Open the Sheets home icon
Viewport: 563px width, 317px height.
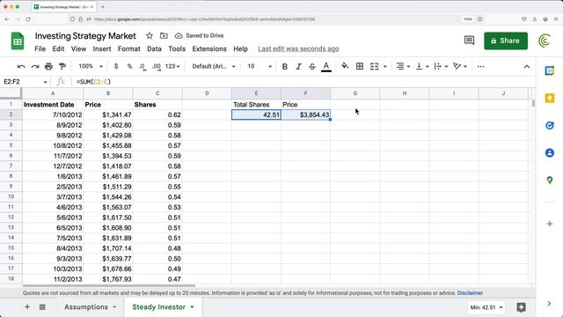pos(18,41)
